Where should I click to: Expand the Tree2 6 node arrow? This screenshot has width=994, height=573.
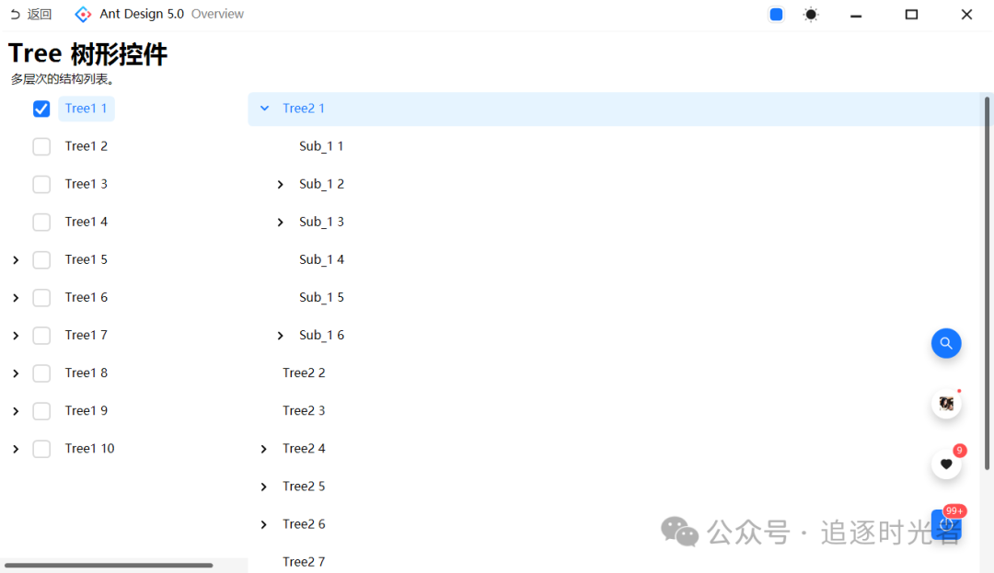pyautogui.click(x=264, y=524)
